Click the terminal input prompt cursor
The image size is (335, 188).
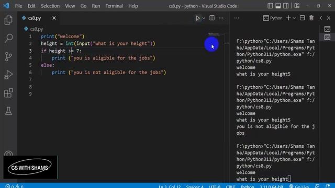tap(289, 179)
